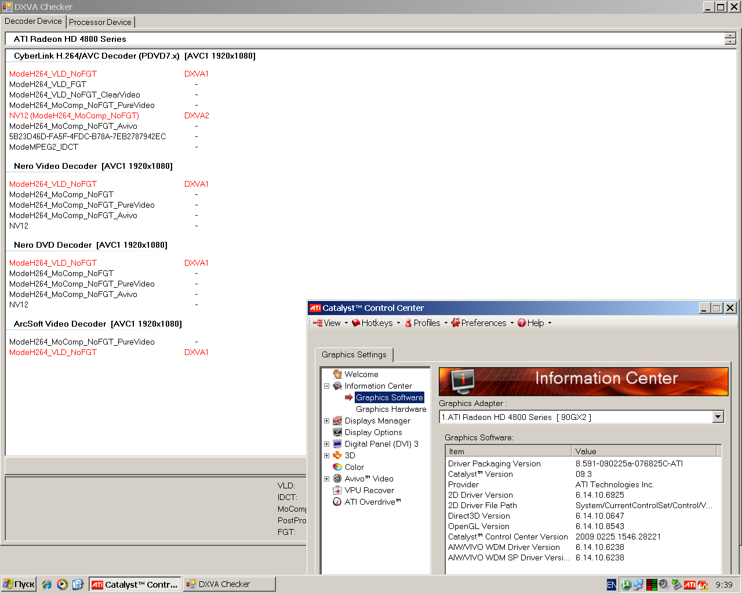This screenshot has height=594, width=742.
Task: Switch to the Processor Device tab
Action: [100, 22]
